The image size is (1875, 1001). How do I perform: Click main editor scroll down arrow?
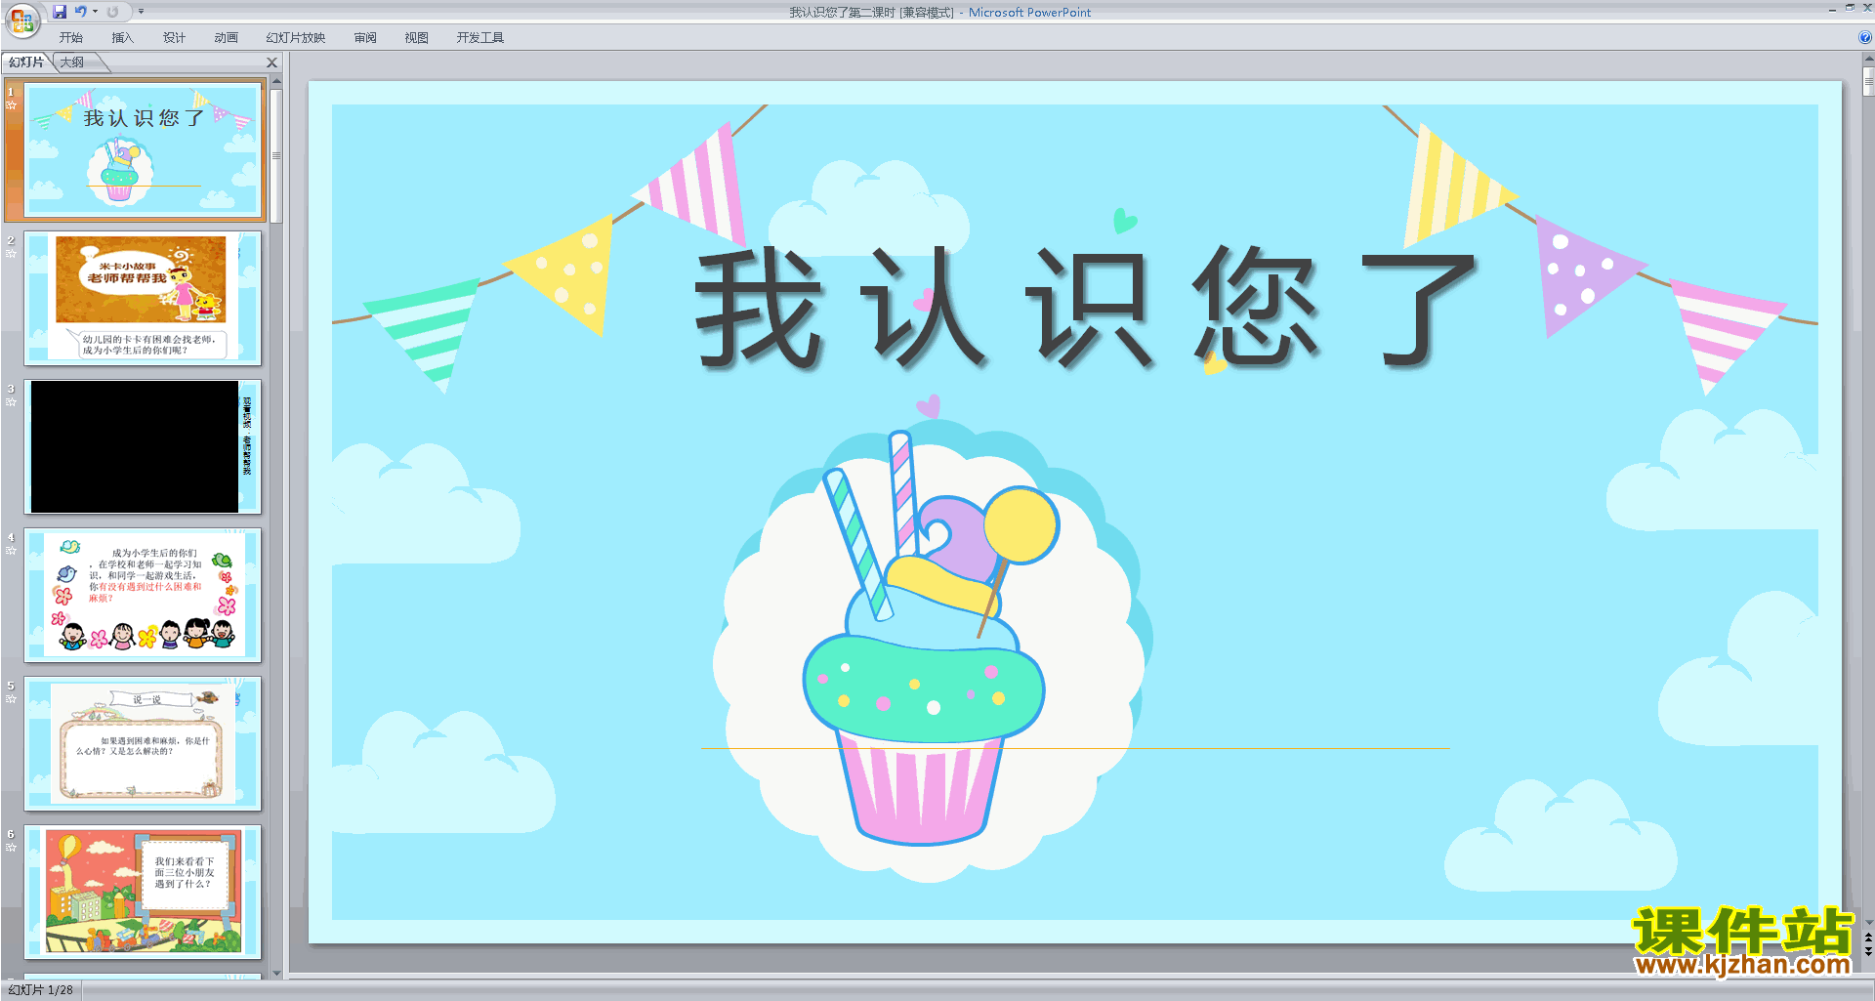(1868, 923)
